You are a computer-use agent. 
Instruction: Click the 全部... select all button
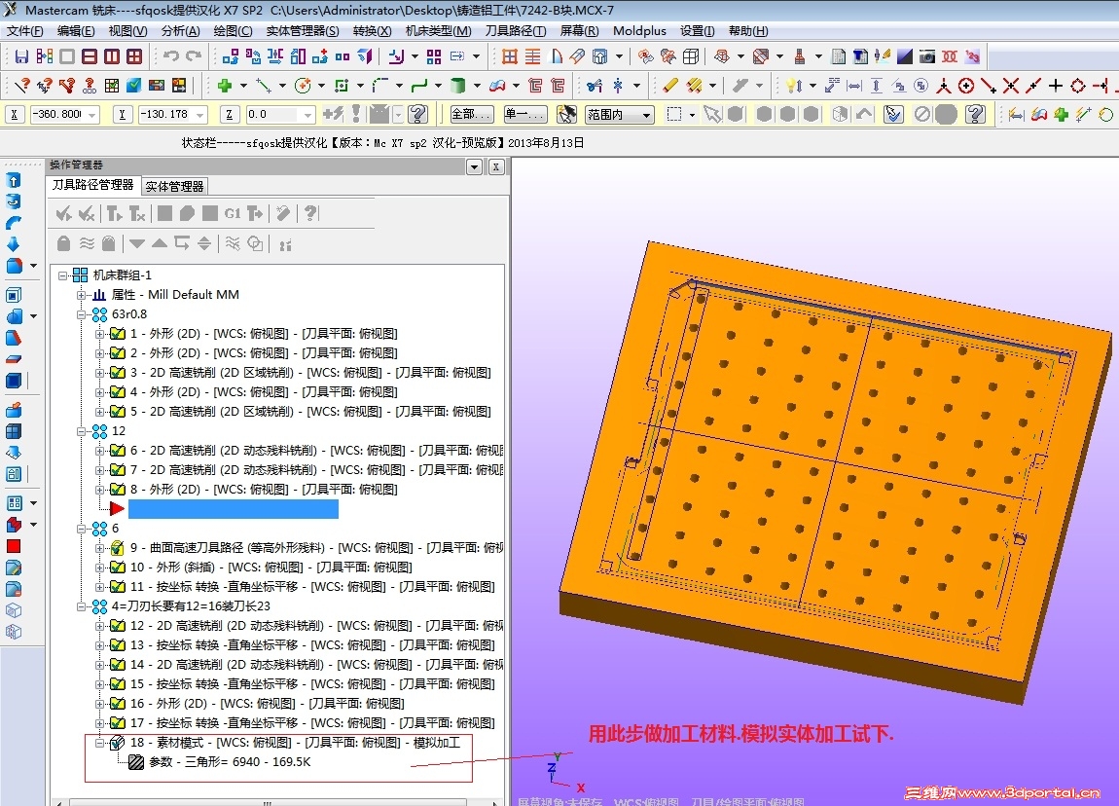click(472, 114)
